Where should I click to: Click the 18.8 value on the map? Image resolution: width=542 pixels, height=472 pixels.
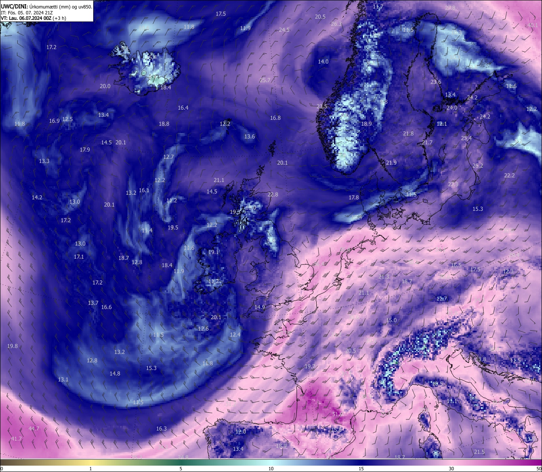pos(164,124)
